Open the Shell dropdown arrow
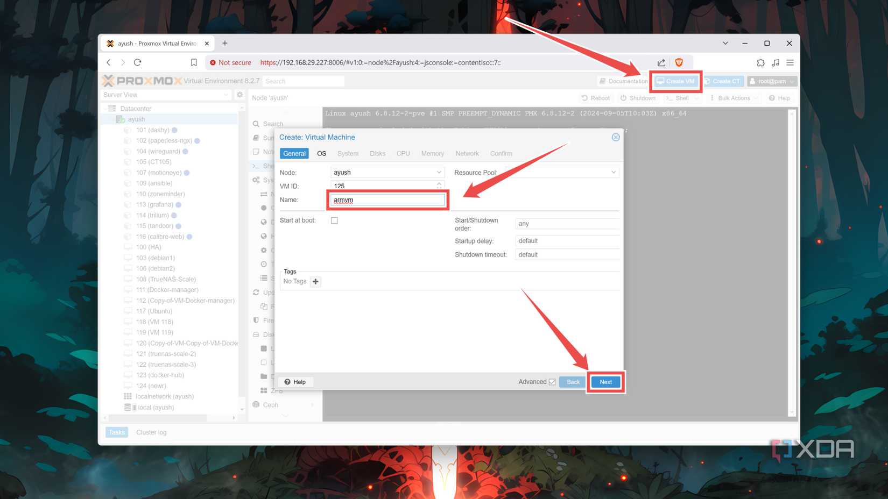Screen dimensions: 888x499 [x=697, y=98]
